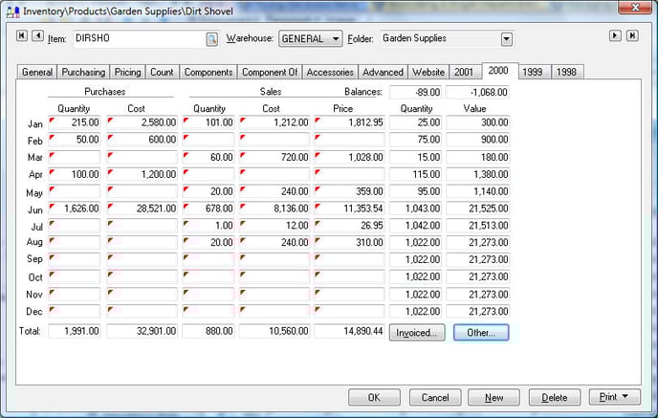Switch to the Purchasing tab

[83, 72]
